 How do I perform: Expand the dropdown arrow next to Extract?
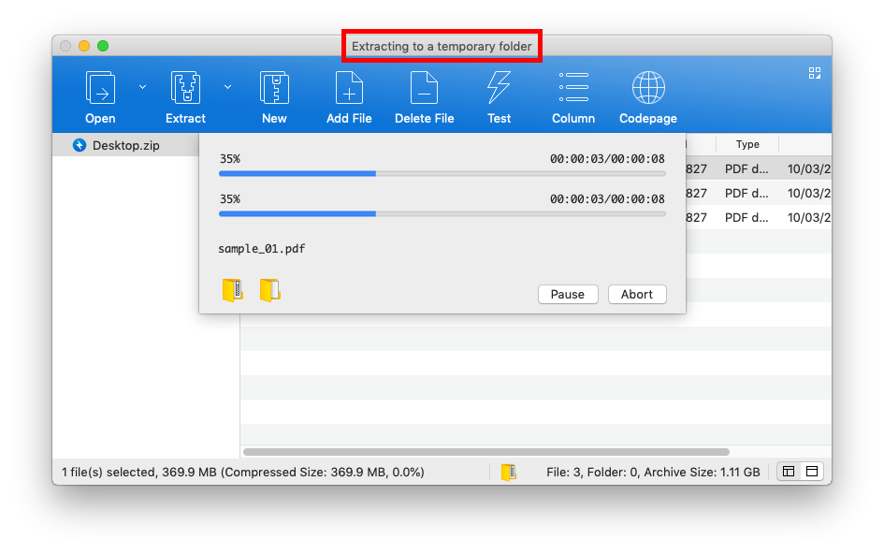(227, 87)
